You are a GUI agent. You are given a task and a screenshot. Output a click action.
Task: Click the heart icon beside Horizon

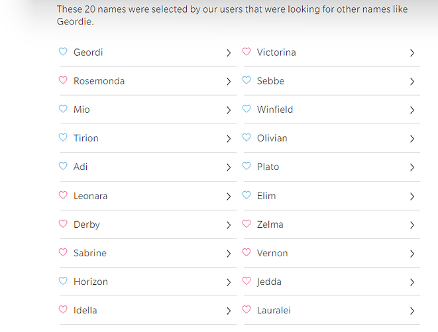click(63, 281)
